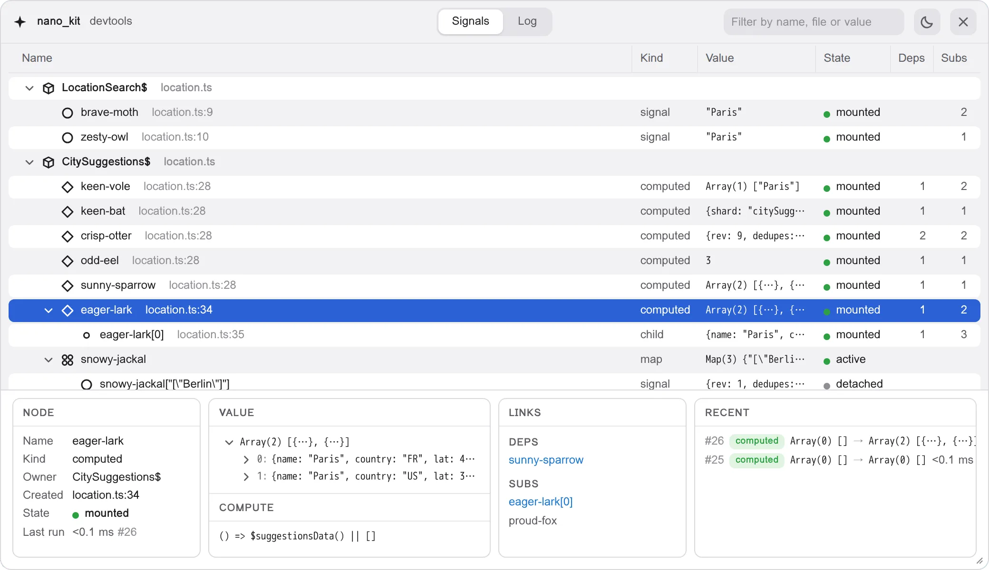Click the Name column header
Image resolution: width=989 pixels, height=570 pixels.
37,58
